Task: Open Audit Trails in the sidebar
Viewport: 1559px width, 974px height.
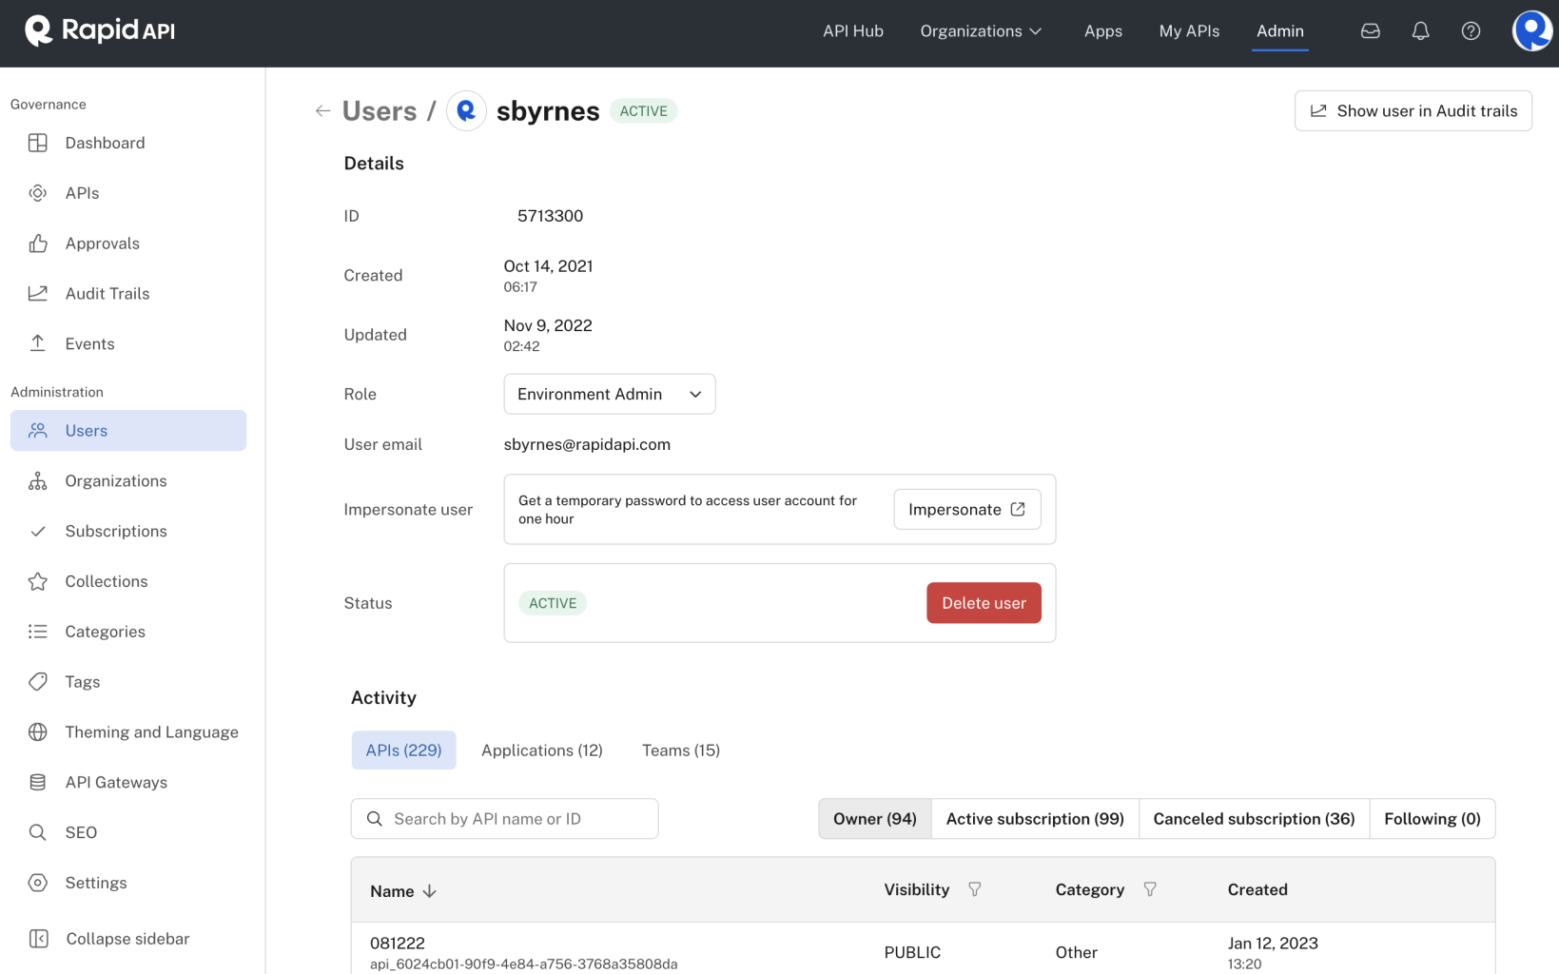Action: pyautogui.click(x=128, y=293)
